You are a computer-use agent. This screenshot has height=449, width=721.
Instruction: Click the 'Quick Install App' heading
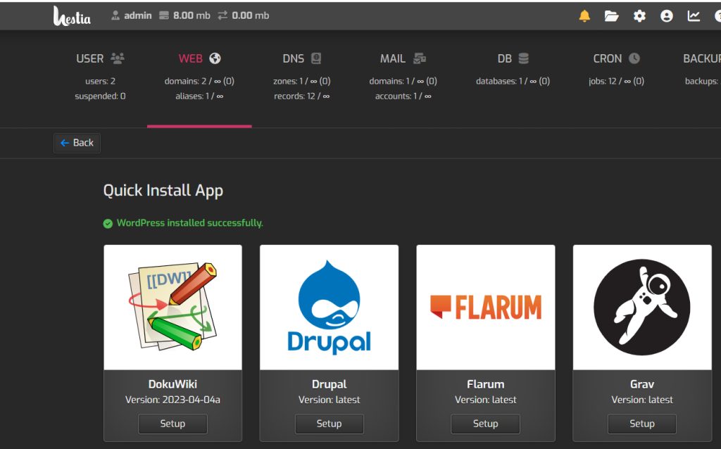point(163,190)
